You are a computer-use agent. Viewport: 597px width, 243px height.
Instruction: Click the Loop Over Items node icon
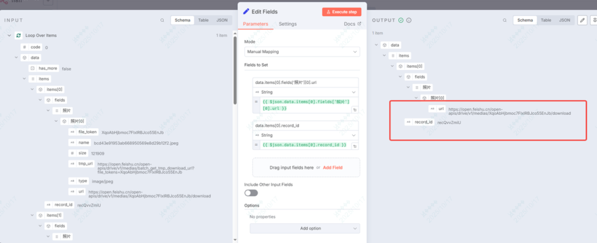[x=19, y=36]
